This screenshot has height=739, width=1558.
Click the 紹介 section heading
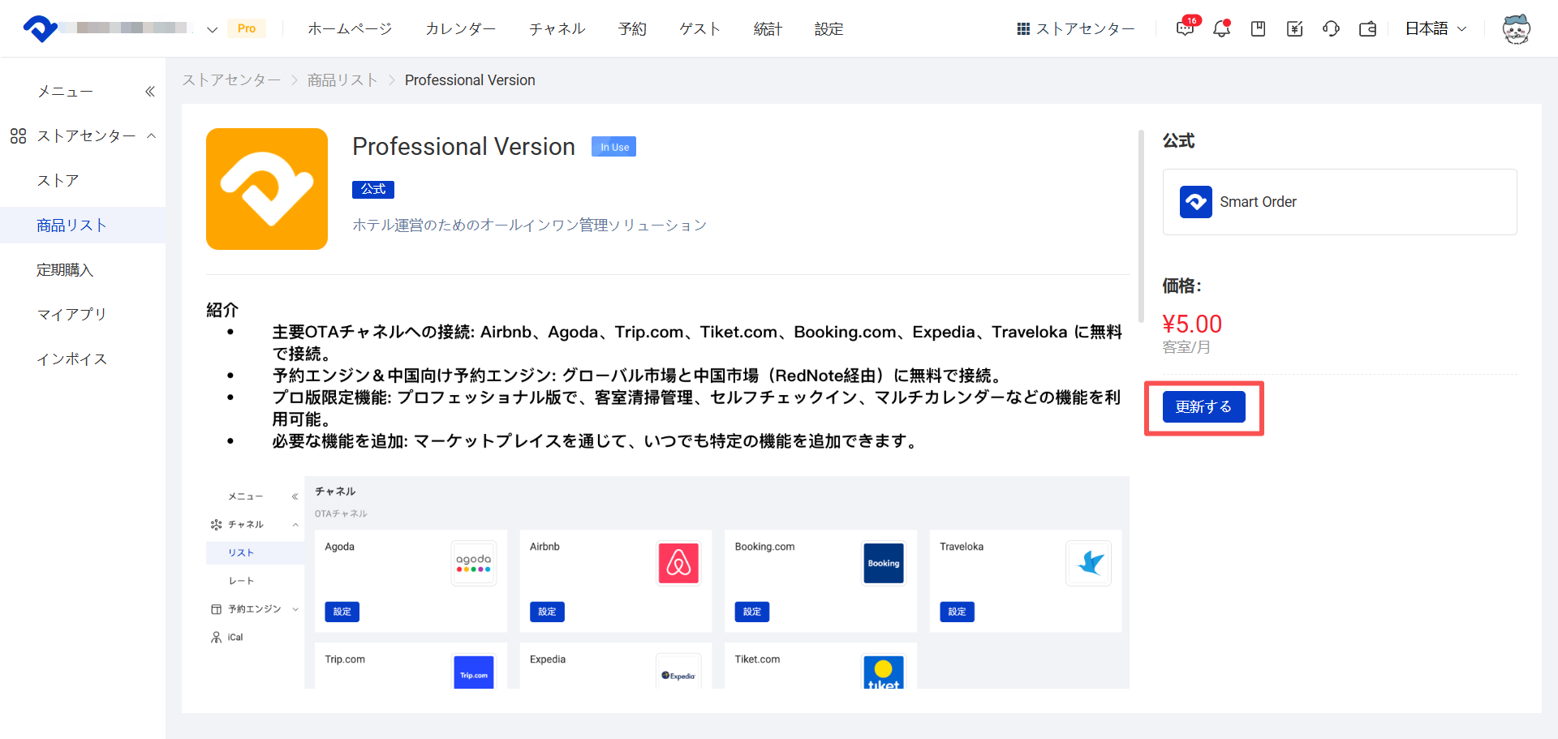(222, 310)
